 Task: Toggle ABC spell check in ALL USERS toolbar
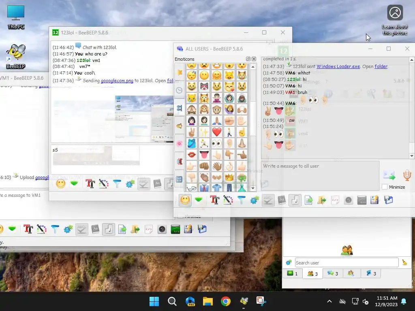pyautogui.click(x=268, y=200)
